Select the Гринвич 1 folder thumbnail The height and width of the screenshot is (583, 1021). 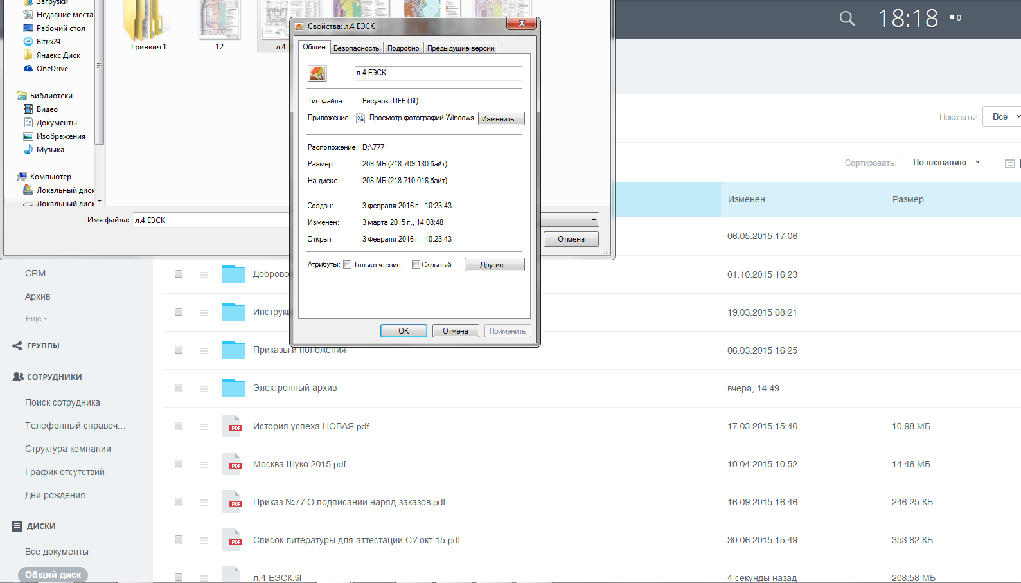148,24
